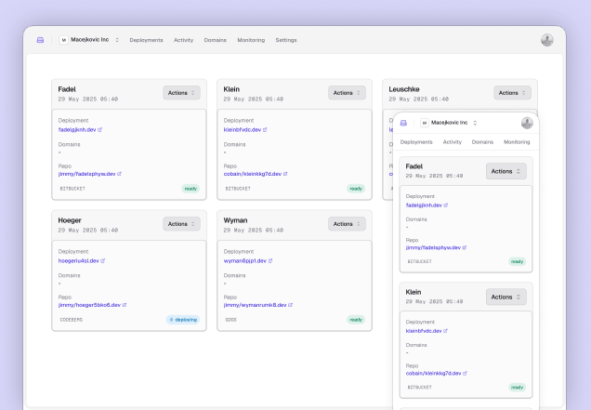Expand team switcher in mobile preview
591x410 pixels.
point(449,123)
